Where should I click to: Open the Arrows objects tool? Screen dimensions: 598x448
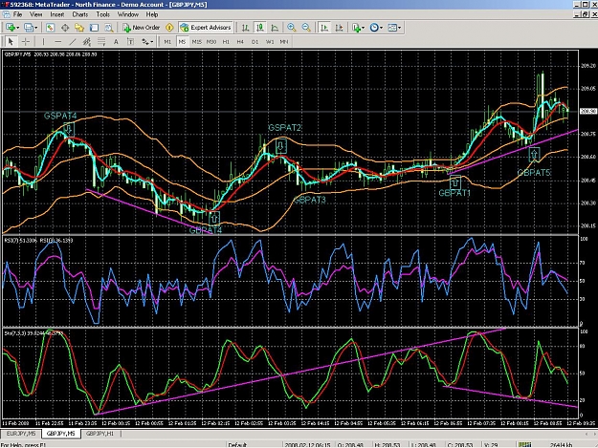145,41
